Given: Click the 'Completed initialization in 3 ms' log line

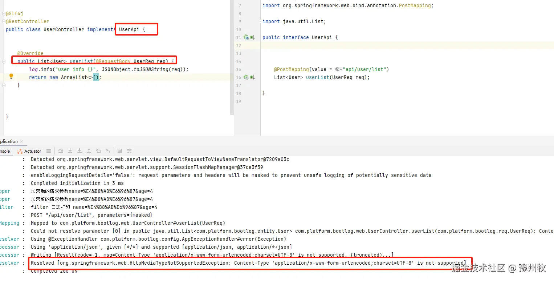Looking at the screenshot, I should [x=77, y=183].
